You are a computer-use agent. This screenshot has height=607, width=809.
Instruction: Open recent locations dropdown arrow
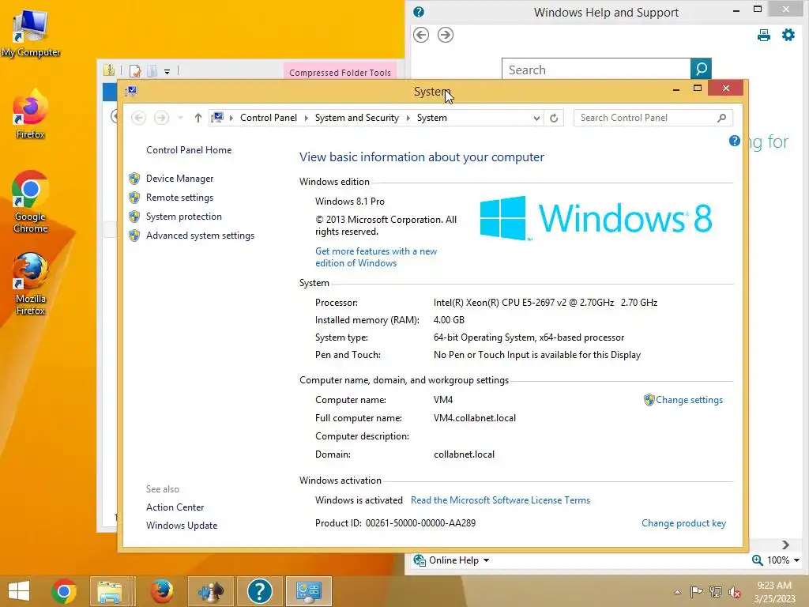[x=180, y=119]
